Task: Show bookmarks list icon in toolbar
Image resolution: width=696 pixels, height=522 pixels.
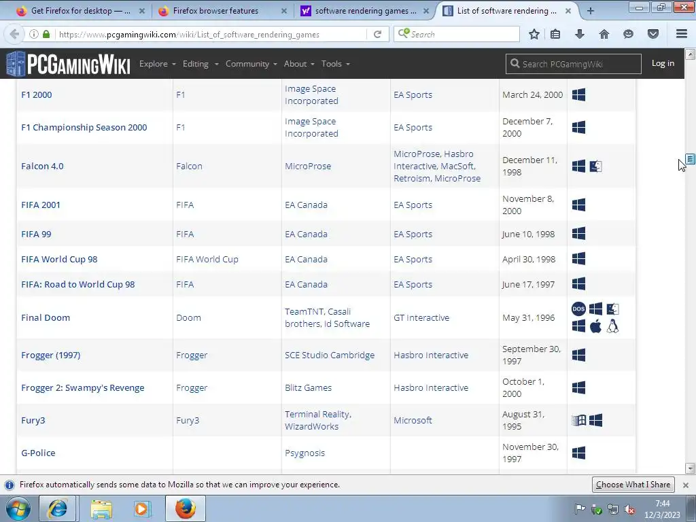Action: pyautogui.click(x=555, y=34)
